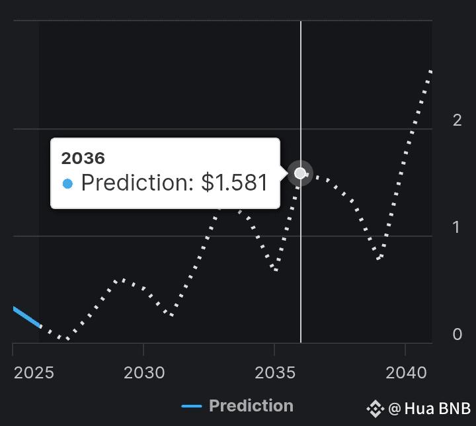Click the y-axis label 2
Image resolution: width=476 pixels, height=426 pixels.
[x=457, y=120]
